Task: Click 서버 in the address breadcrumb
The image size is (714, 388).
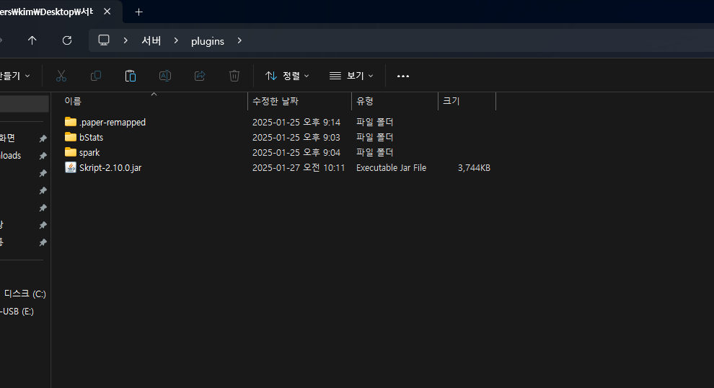Action: point(151,41)
